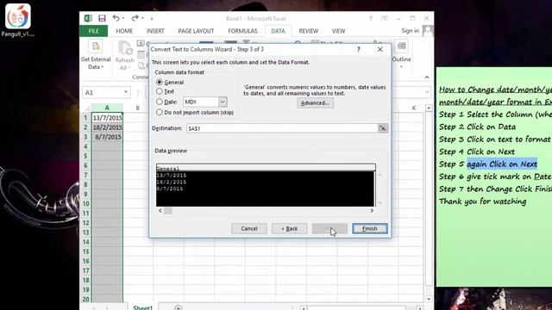552x310 pixels.
Task: Click the Advanced button
Action: tap(315, 103)
